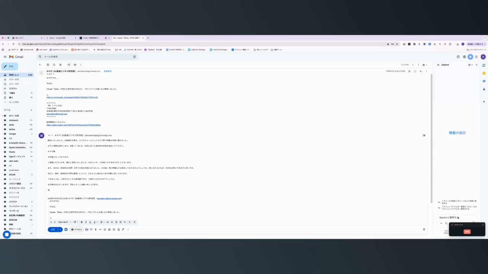Click the 作成 compose button
The height and width of the screenshot is (274, 488).
coord(10,66)
